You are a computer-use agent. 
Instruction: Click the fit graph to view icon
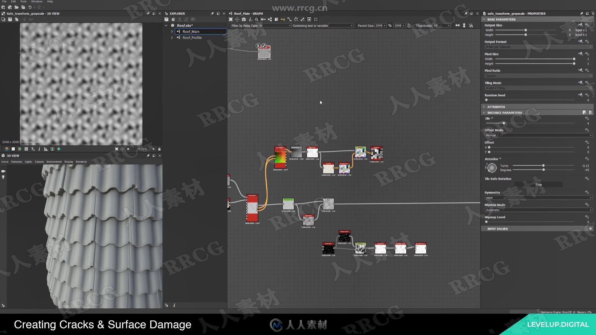click(231, 19)
